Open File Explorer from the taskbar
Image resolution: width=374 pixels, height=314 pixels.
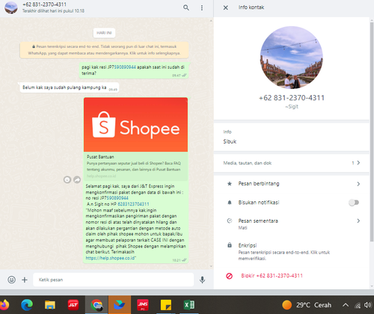click(x=50, y=305)
